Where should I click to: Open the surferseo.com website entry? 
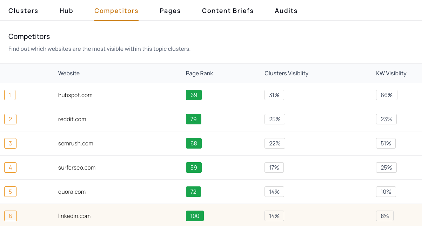77,167
